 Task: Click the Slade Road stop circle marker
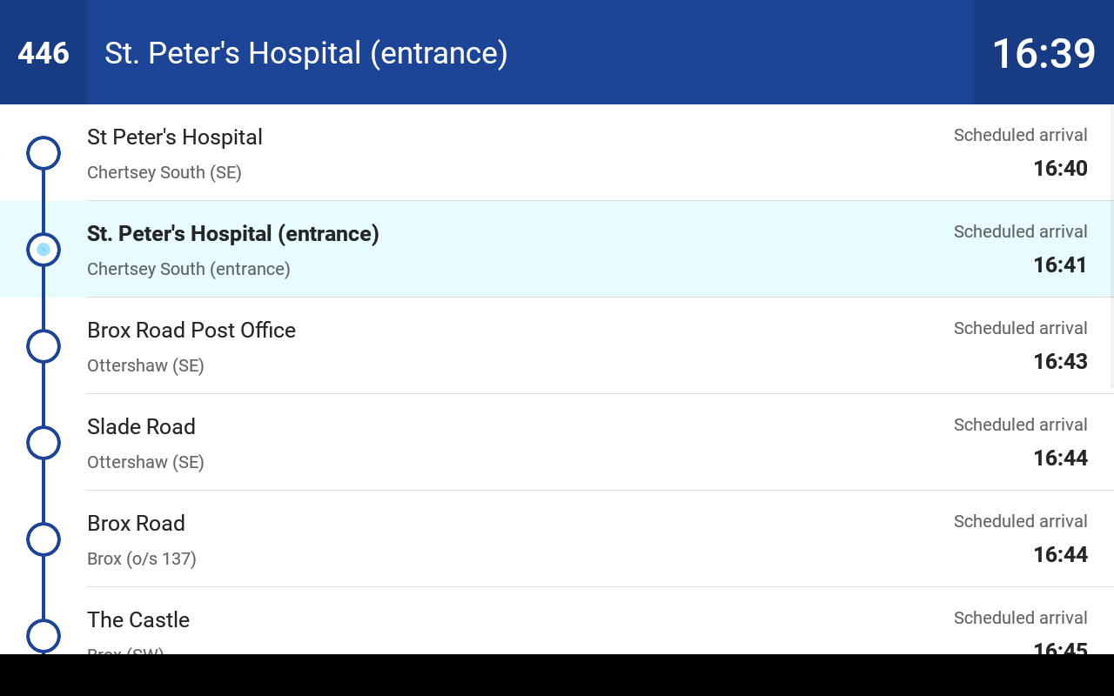(44, 443)
